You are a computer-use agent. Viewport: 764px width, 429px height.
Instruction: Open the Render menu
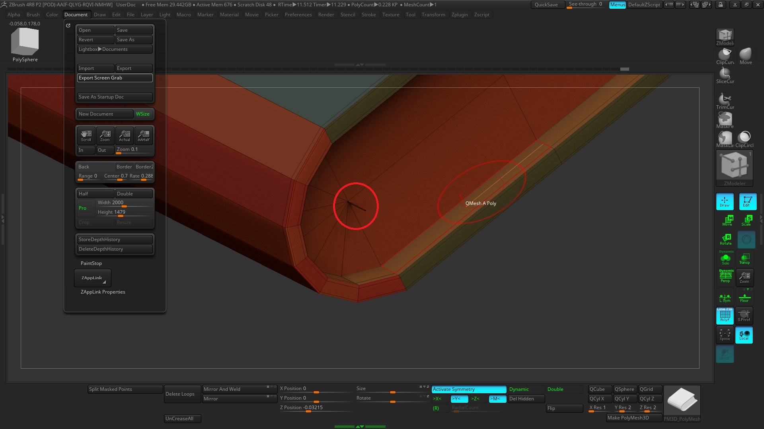(326, 15)
